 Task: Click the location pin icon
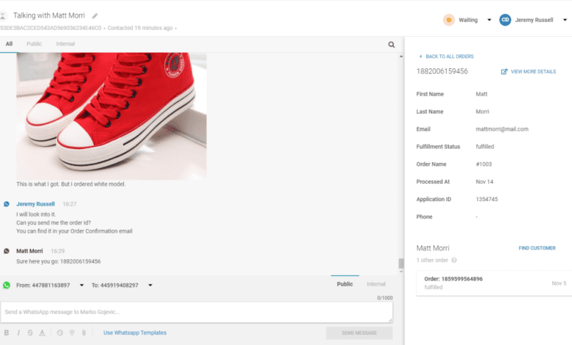(x=72, y=333)
